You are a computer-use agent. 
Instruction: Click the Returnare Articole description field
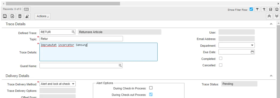(x=119, y=32)
